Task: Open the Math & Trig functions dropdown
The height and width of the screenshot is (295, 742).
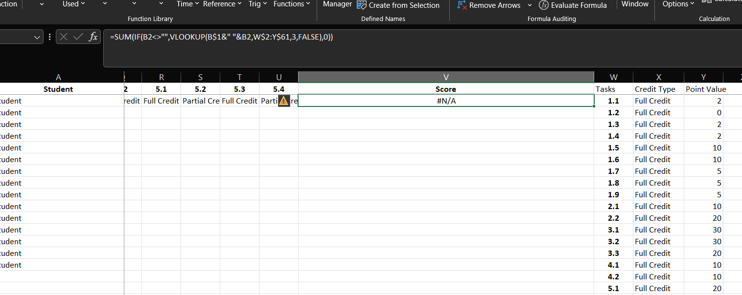Action: click(x=256, y=4)
